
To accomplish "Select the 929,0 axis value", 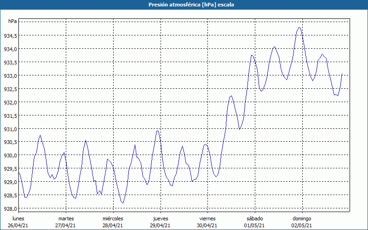I will click(10, 182).
